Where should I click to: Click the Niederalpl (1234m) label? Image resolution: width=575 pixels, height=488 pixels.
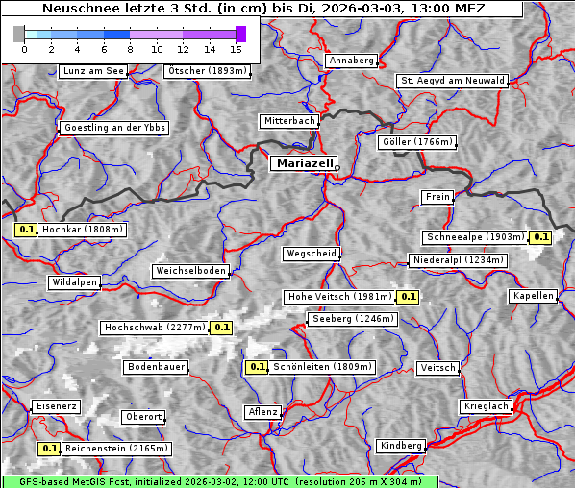point(458,260)
